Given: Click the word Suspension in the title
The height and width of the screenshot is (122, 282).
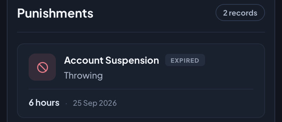Looking at the screenshot, I should 132,61.
